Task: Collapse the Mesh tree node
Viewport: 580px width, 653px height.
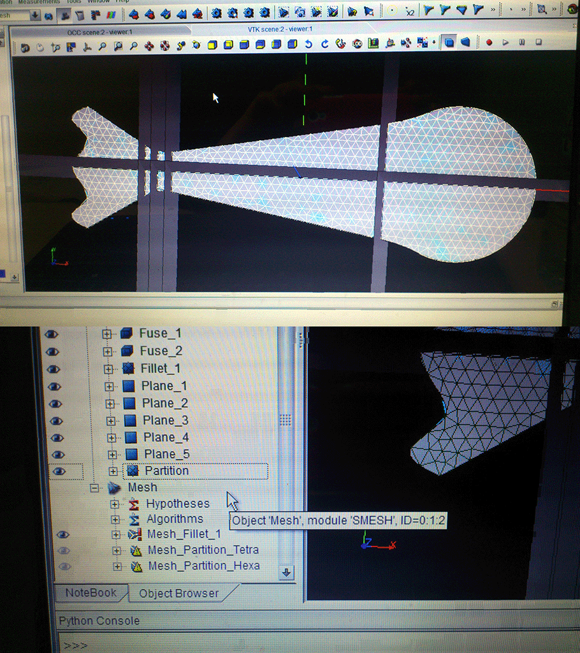Action: 94,488
